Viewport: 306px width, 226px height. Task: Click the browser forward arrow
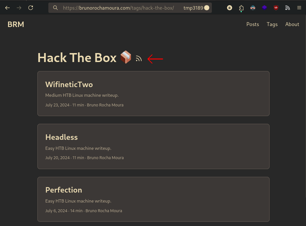tap(19, 8)
